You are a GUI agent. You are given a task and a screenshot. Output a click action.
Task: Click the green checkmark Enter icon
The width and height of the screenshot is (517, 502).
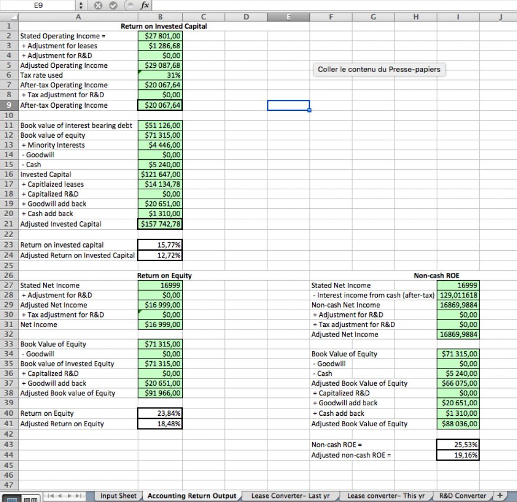(113, 5)
